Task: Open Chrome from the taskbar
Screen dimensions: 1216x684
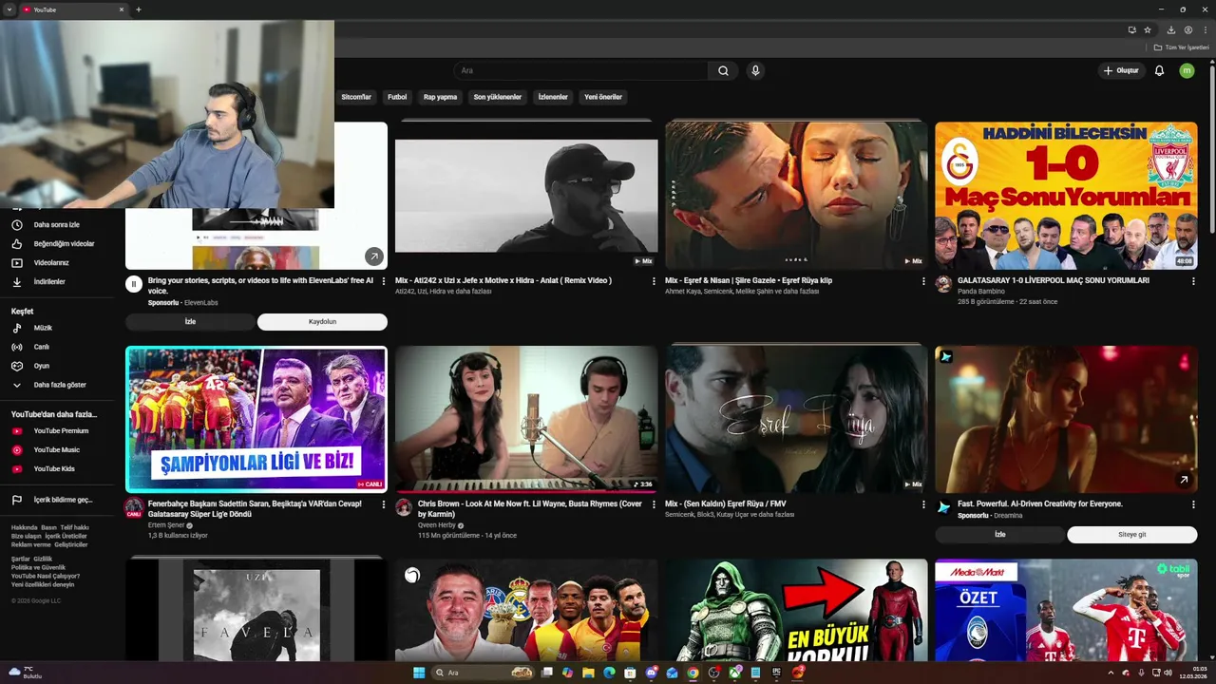Action: tap(693, 673)
